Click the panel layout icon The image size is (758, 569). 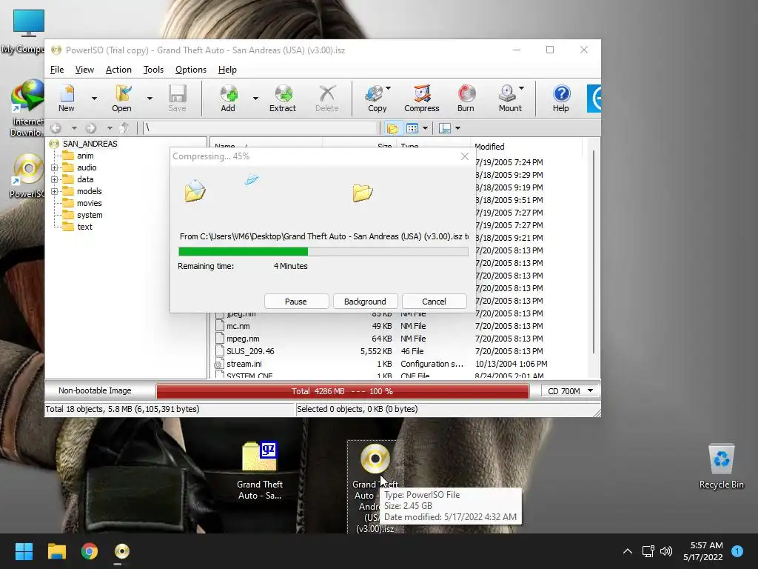[x=445, y=128]
